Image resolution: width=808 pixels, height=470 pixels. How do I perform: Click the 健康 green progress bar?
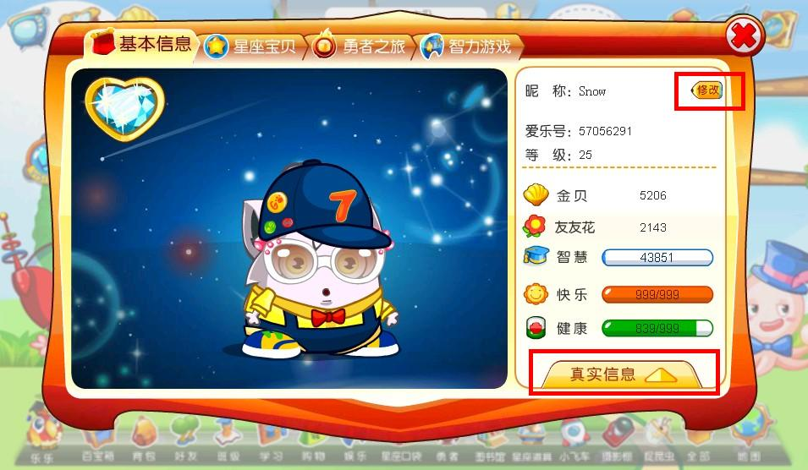coord(657,328)
